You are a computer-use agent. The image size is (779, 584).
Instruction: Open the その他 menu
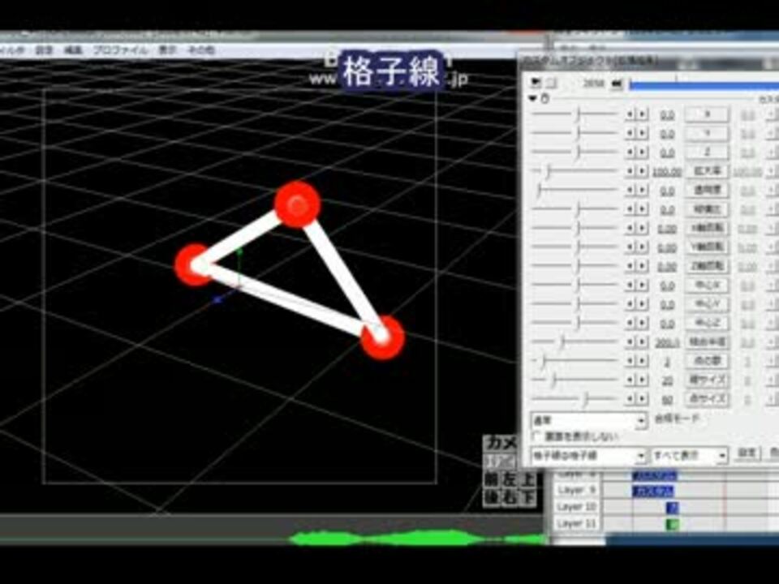[x=200, y=50]
